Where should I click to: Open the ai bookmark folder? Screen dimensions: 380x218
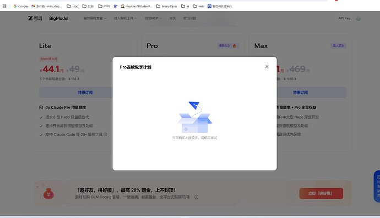pos(185,6)
